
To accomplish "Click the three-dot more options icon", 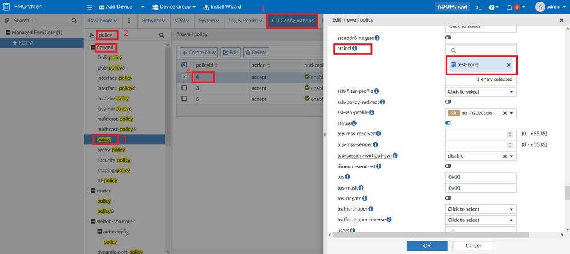I will 129,21.
